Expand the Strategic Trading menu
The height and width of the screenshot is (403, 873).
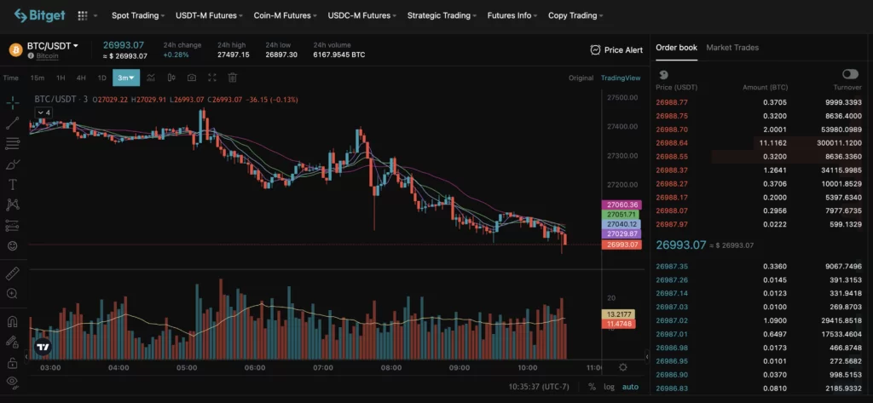(442, 15)
